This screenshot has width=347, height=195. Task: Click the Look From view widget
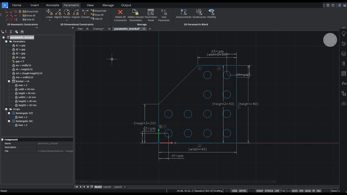click(330, 40)
